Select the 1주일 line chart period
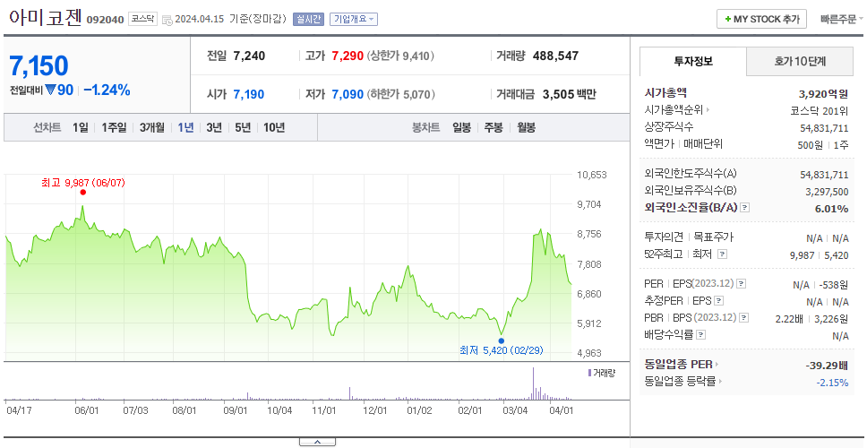This screenshot has width=867, height=448. [x=114, y=128]
